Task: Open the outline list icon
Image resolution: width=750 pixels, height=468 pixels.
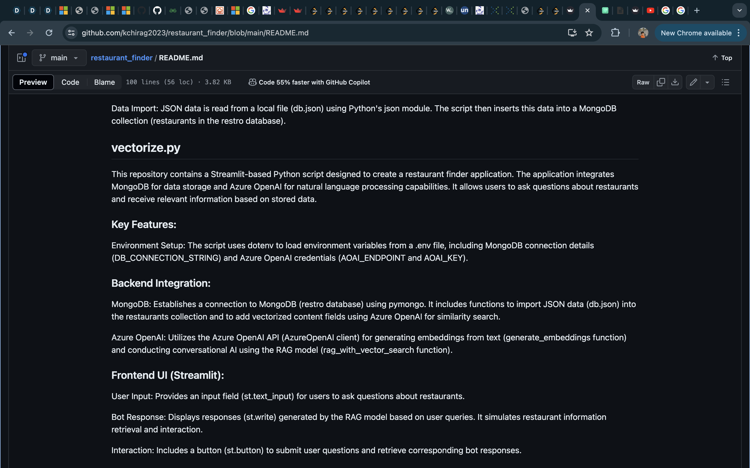Action: tap(725, 82)
